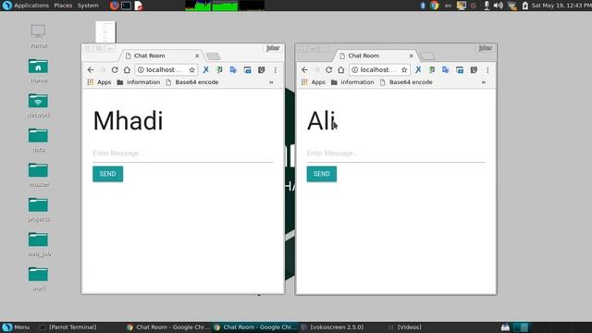The width and height of the screenshot is (592, 333).
Task: Switch to vokoscreen 2.5.0 in taskbar
Action: [x=332, y=327]
